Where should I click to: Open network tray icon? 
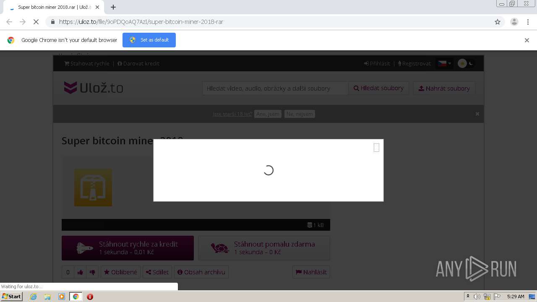click(x=487, y=297)
